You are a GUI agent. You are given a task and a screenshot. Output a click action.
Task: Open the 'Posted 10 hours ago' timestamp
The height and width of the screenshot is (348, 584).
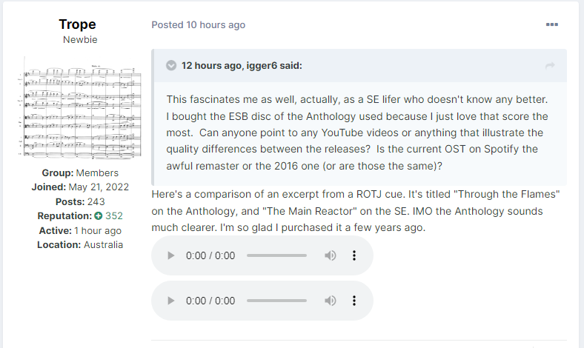tap(198, 24)
